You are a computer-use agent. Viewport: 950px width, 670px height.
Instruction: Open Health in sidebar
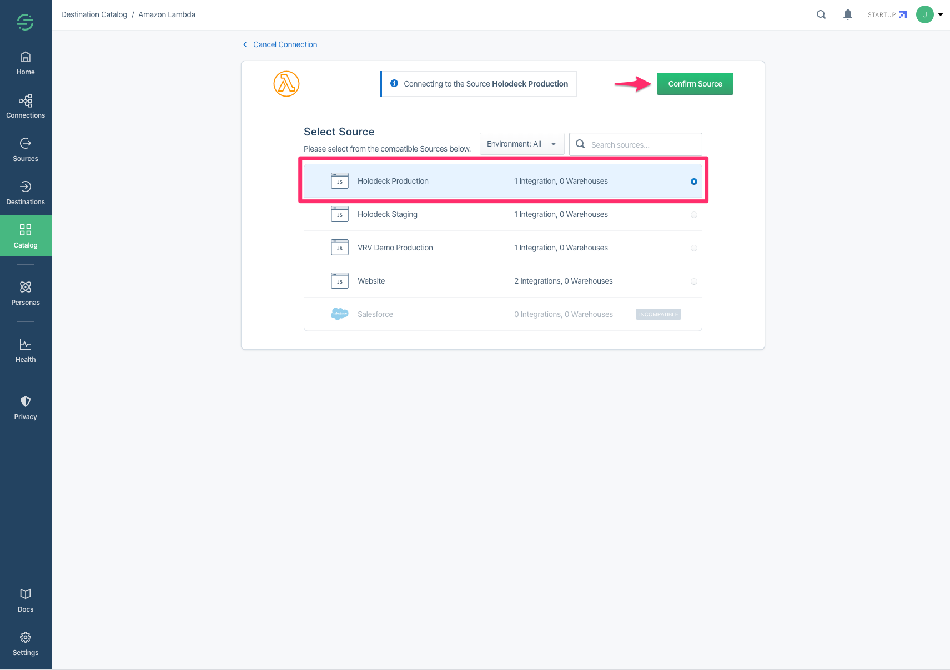26,351
